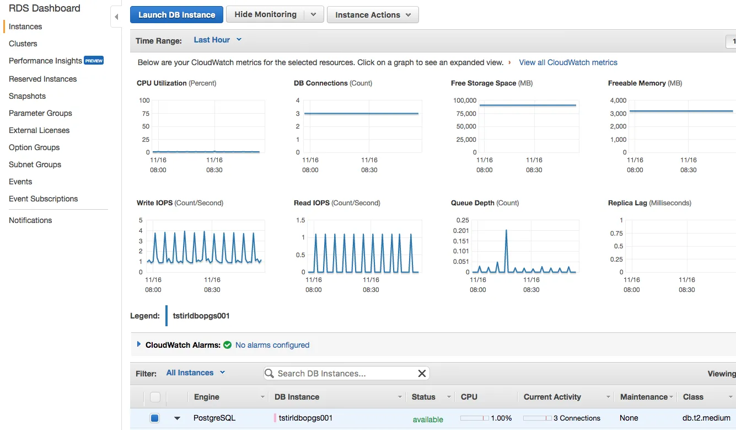Image resolution: width=736 pixels, height=430 pixels.
Task: Toggle the select-all instances header checkbox
Action: pyautogui.click(x=155, y=397)
